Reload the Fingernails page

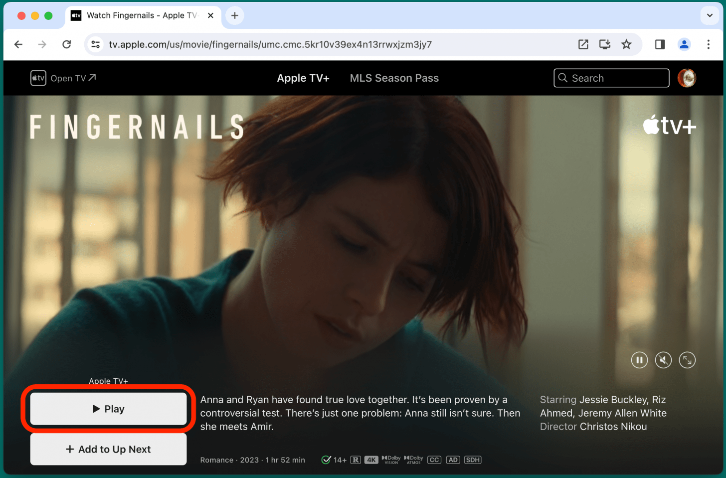[x=66, y=44]
